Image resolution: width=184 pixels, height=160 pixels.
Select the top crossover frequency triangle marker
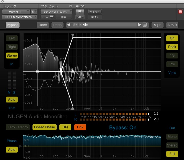tap(73, 35)
